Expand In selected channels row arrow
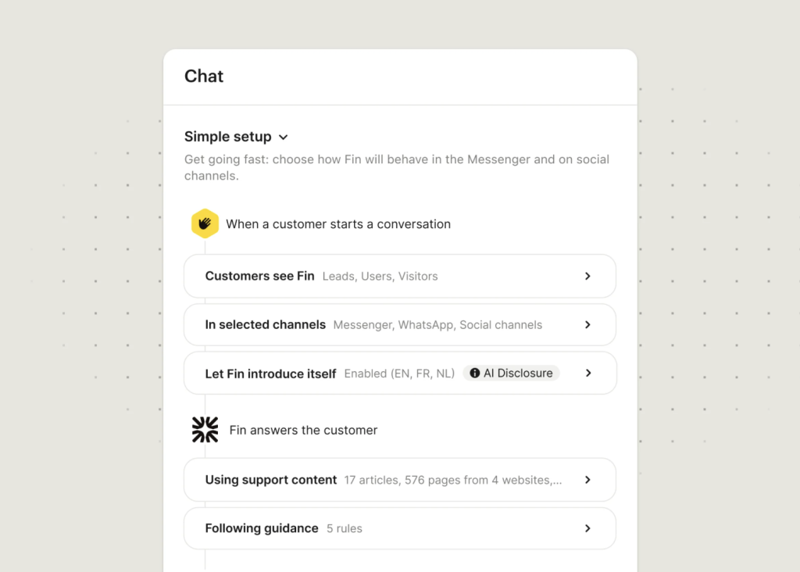The image size is (800, 572). [x=587, y=324]
